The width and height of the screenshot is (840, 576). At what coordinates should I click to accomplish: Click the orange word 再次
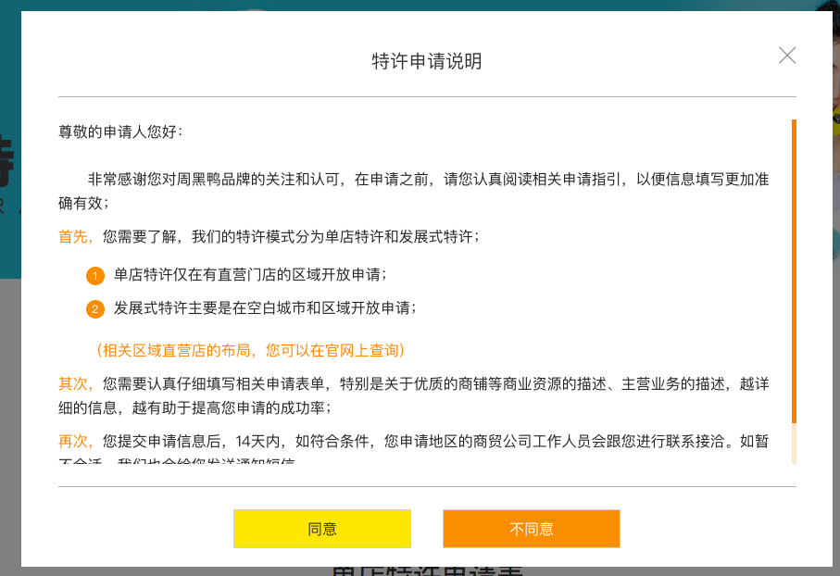[x=74, y=441]
